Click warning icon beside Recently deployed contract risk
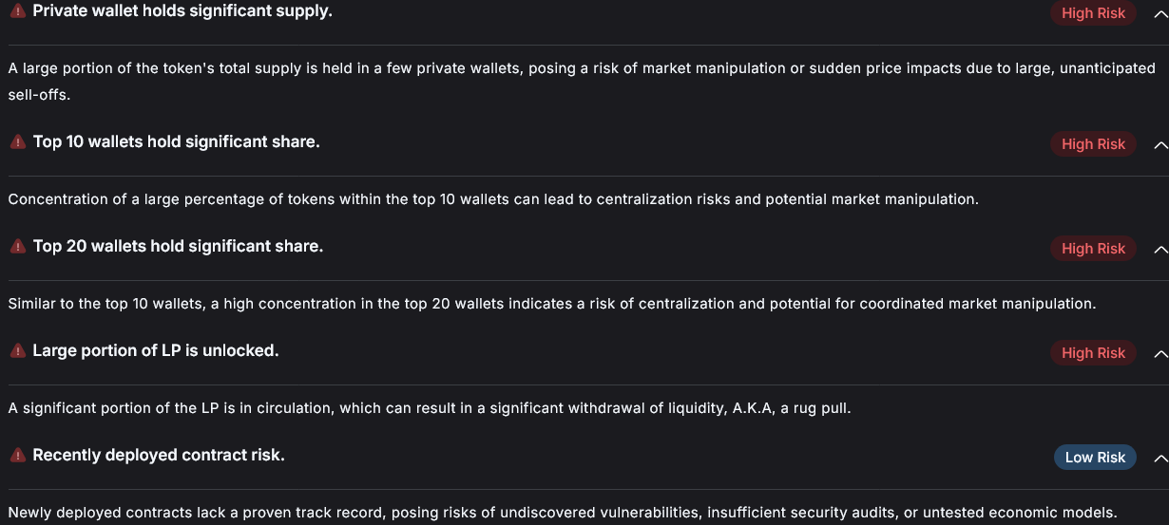This screenshot has height=525, width=1169. (17, 455)
